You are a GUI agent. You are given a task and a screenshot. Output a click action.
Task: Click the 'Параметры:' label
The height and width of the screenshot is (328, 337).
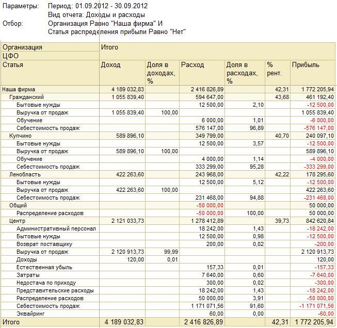[21, 6]
